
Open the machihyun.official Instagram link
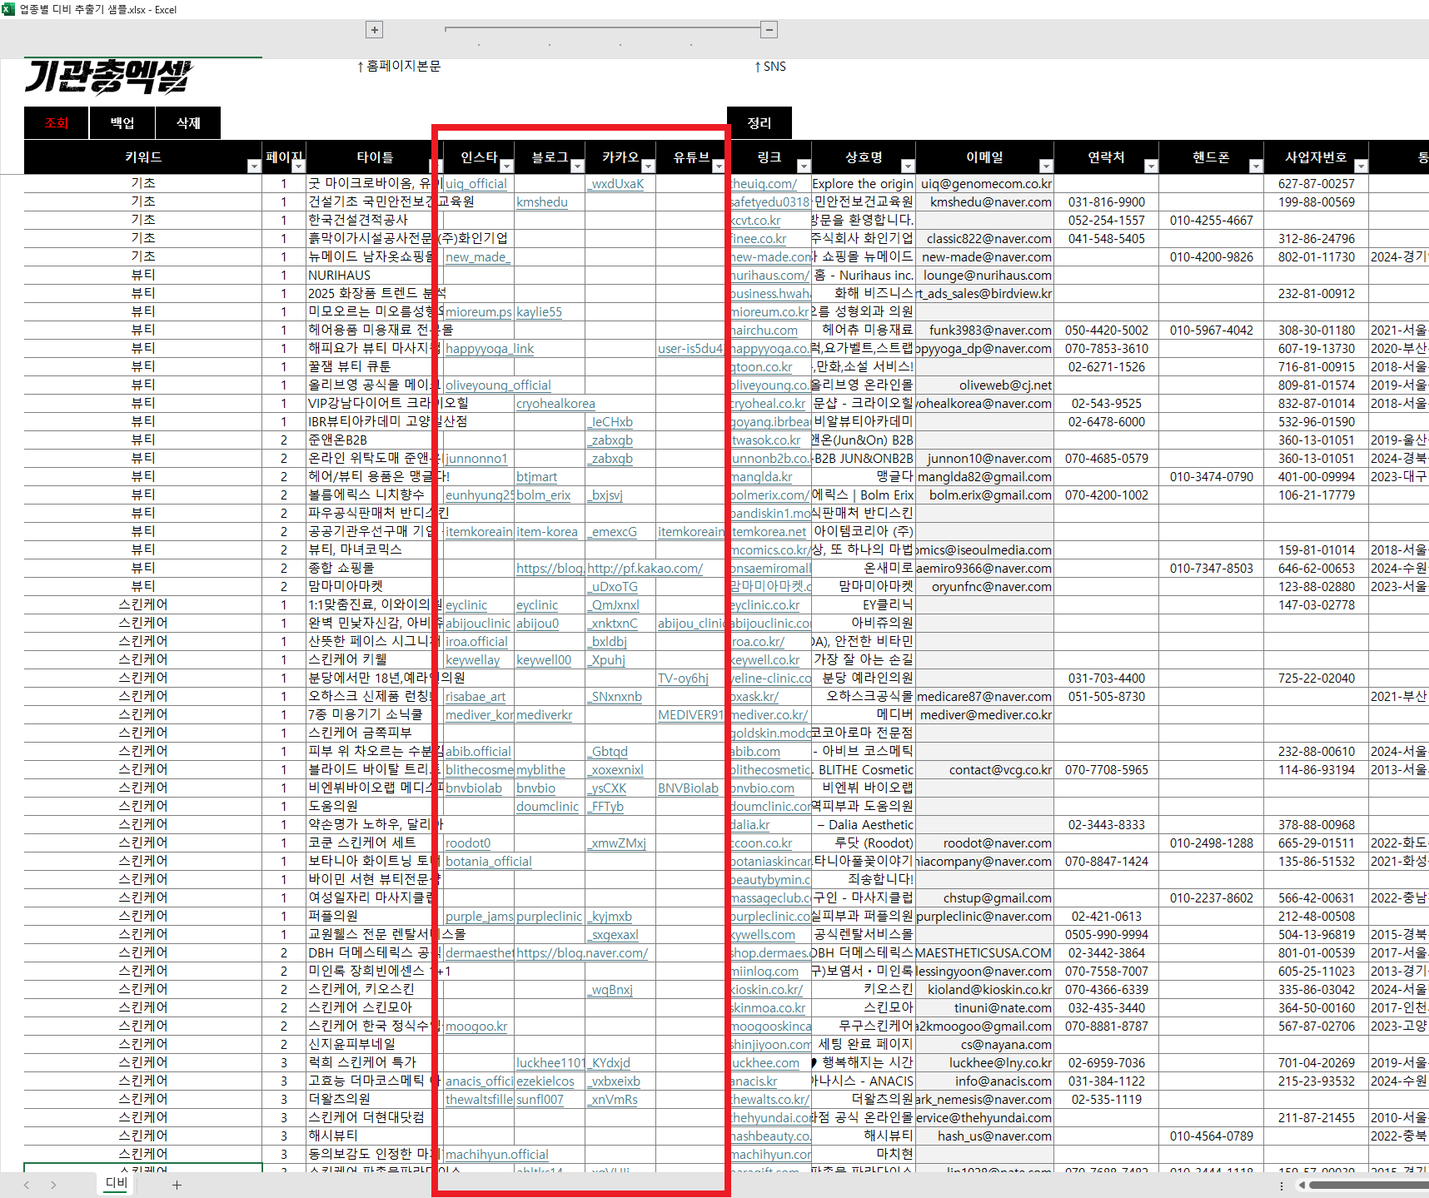[x=496, y=1155]
